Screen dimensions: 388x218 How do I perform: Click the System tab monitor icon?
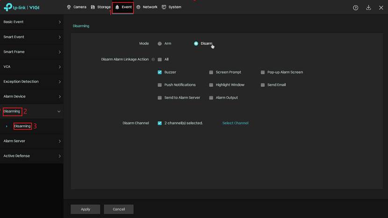(164, 7)
